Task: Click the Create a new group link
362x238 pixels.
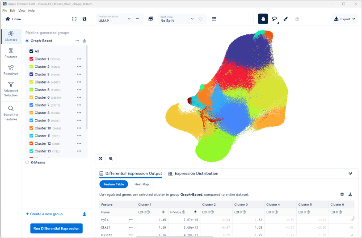Action: [x=44, y=214]
